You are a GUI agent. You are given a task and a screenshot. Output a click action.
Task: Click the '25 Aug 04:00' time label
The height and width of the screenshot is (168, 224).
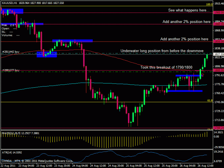click(x=134, y=166)
